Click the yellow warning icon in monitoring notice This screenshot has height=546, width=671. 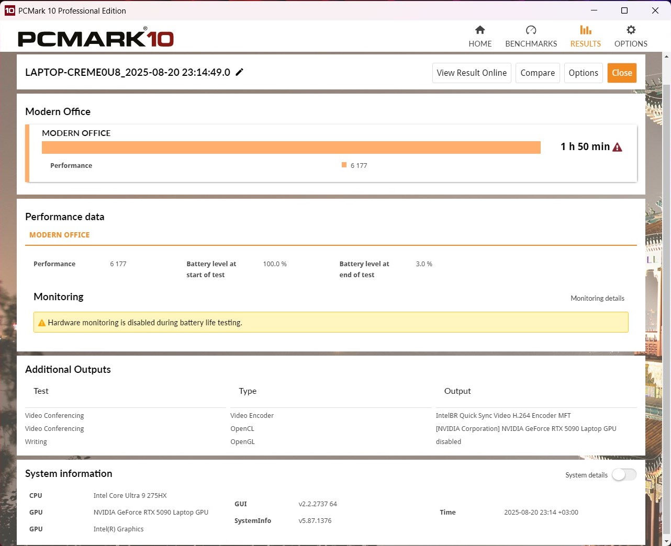click(42, 323)
